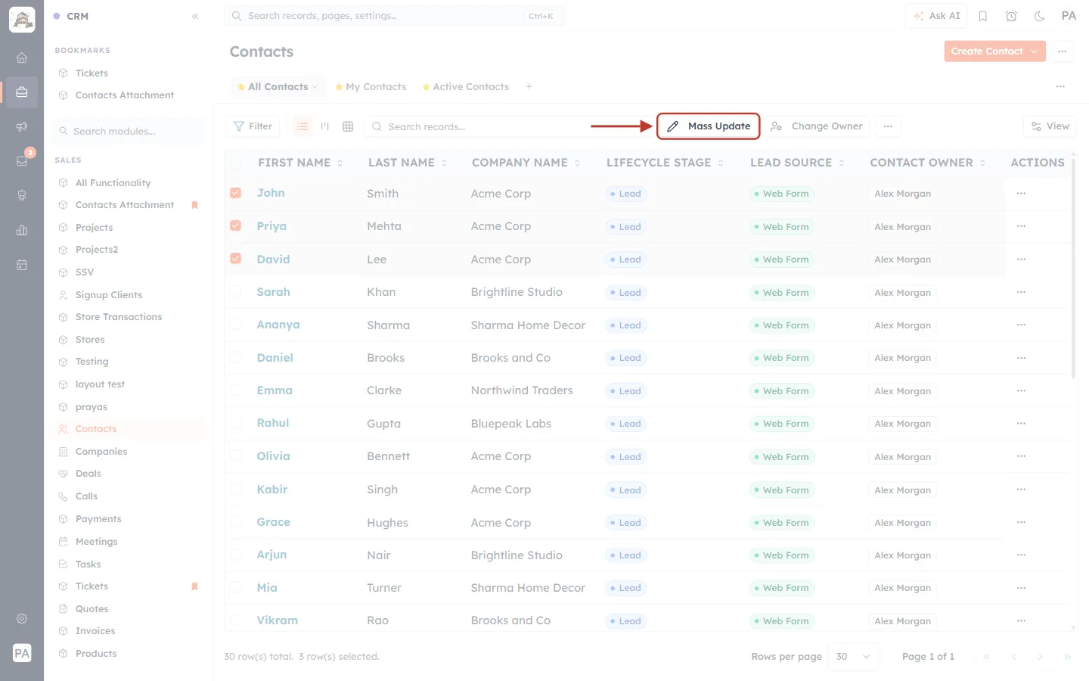
Task: Open the megaphone marketing icon in rail
Action: click(22, 126)
